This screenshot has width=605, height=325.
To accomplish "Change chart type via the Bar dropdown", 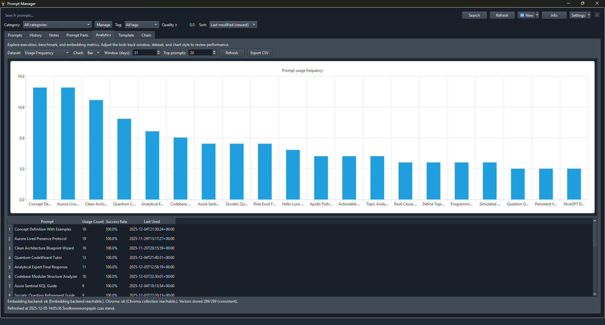I will (x=97, y=53).
